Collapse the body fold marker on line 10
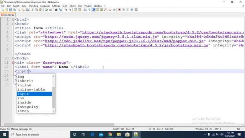The width and height of the screenshot is (245, 138). [13, 58]
